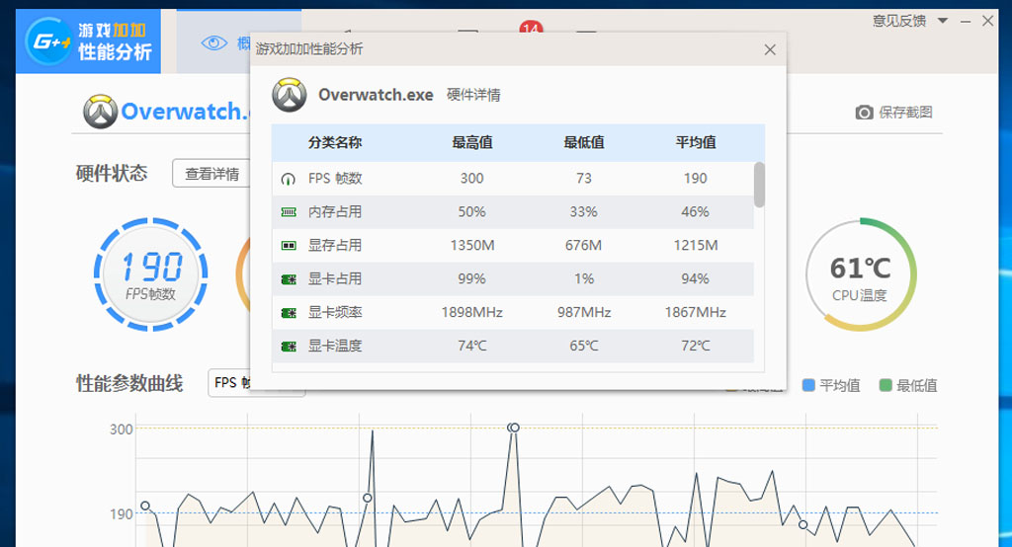Click the 显卡频率 GPU clock icon

pyautogui.click(x=289, y=313)
